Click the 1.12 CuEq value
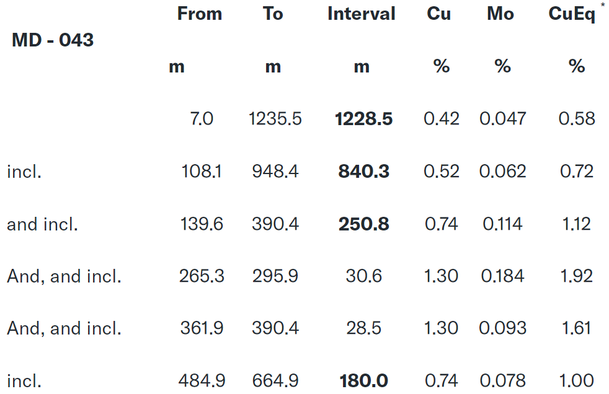This screenshot has width=609, height=394. coord(576,224)
